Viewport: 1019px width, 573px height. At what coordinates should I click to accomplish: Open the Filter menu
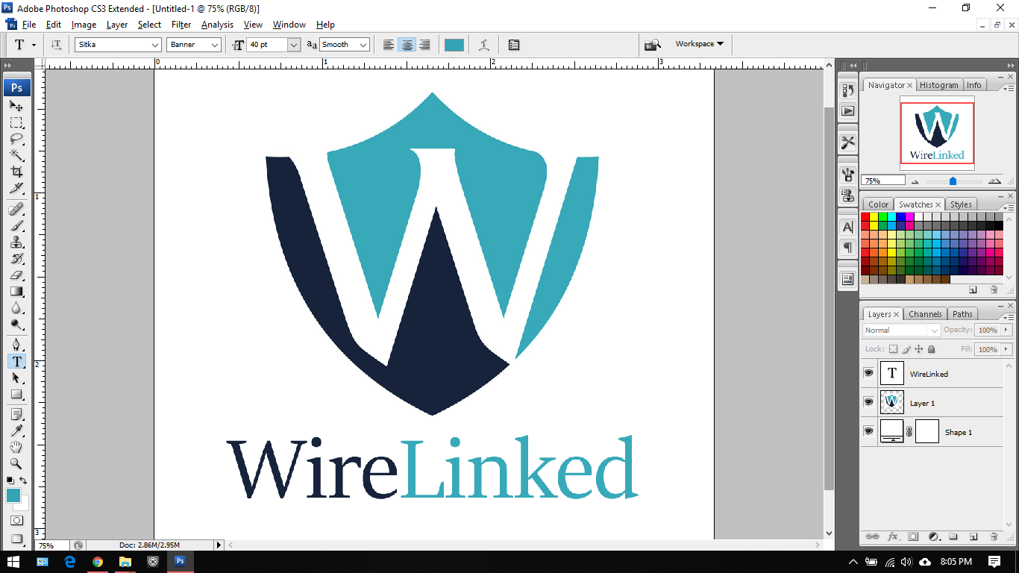181,25
